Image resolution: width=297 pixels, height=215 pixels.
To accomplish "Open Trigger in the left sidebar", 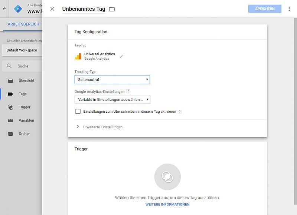I will click(x=24, y=107).
